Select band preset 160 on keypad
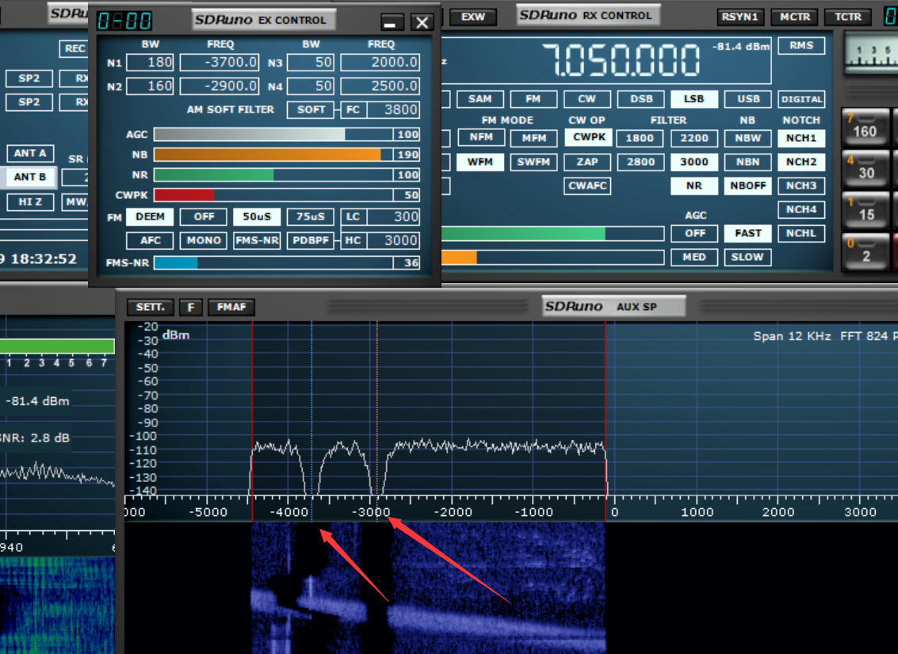 865,127
